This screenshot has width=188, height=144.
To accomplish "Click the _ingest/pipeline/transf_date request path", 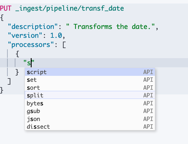I will point(69,9).
